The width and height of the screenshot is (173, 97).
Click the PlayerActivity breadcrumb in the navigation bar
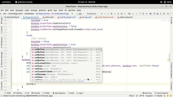[x=43, y=14]
